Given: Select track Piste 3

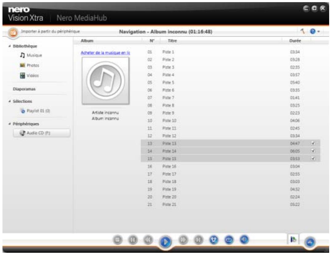Looking at the screenshot, I should [230, 67].
